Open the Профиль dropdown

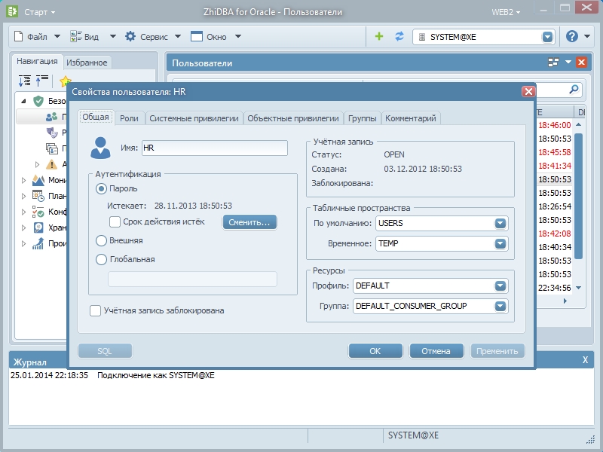click(500, 286)
